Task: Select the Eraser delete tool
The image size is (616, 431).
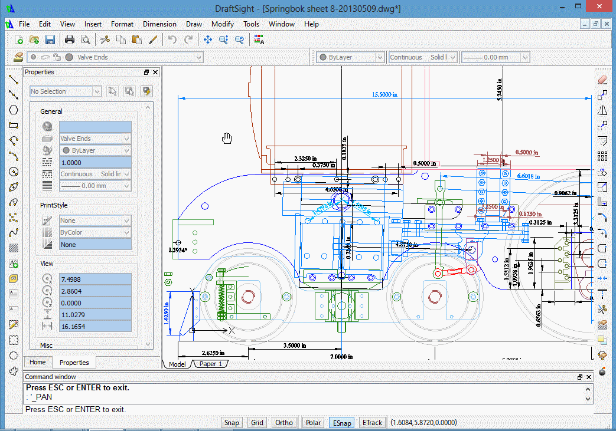Action: (602, 80)
